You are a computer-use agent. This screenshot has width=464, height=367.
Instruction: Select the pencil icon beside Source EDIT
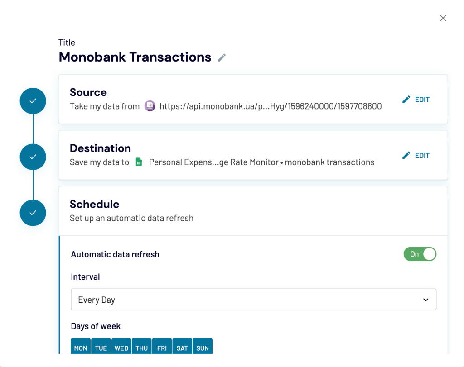click(x=406, y=99)
